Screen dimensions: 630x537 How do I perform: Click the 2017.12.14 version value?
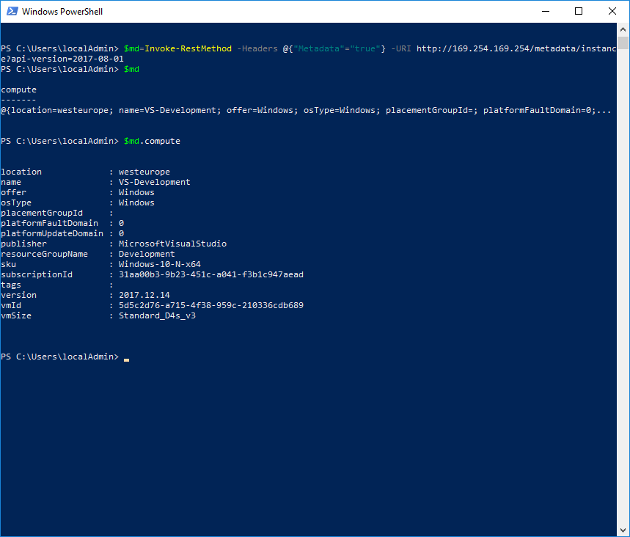click(x=144, y=295)
